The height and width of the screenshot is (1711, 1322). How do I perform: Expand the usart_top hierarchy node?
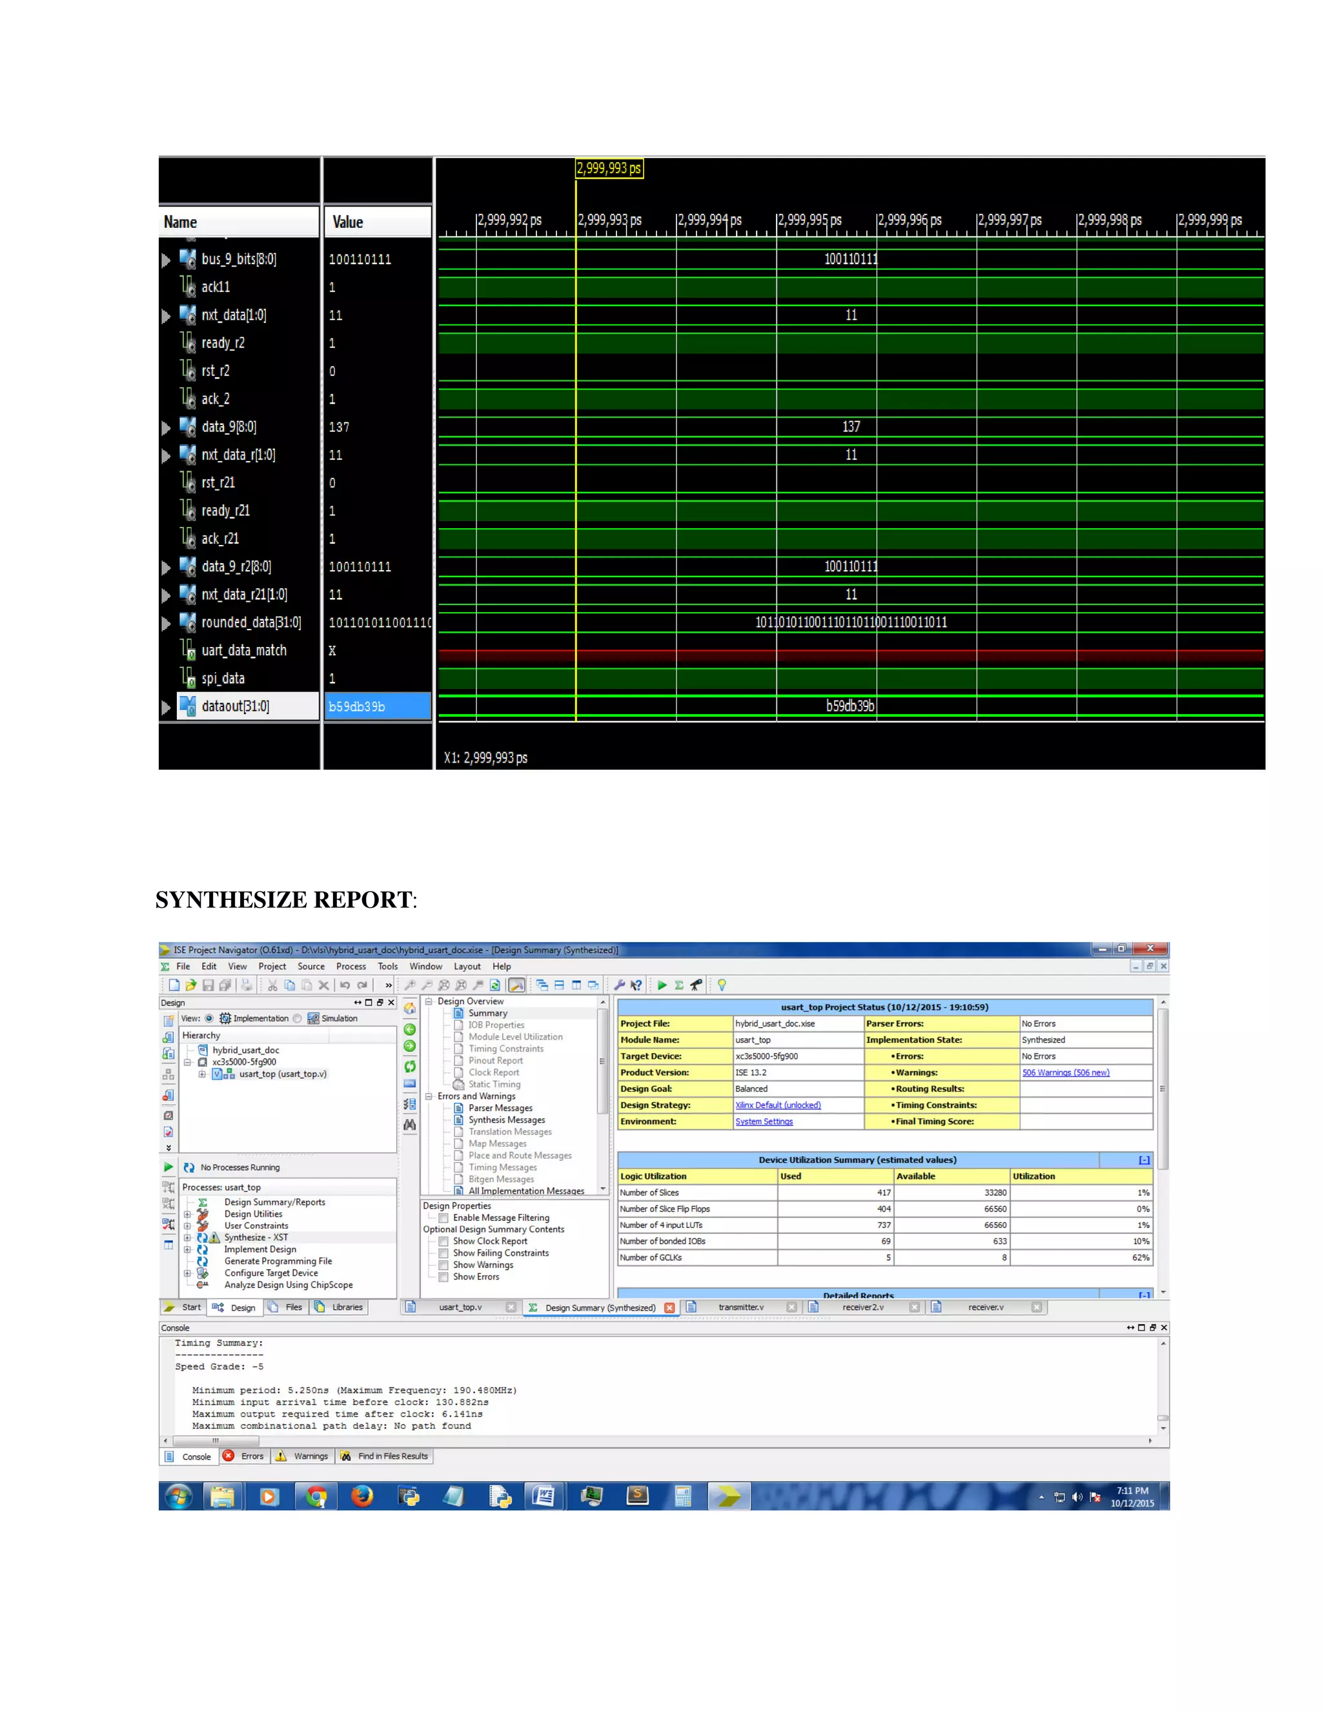(x=202, y=1074)
